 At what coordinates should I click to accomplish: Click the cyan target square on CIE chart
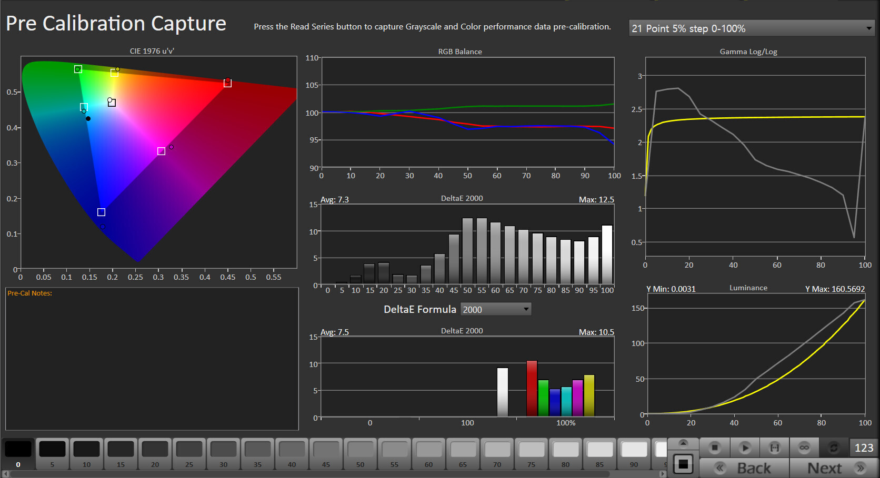[84, 107]
